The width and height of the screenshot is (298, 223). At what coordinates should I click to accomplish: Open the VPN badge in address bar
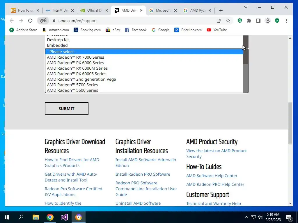pyautogui.click(x=43, y=21)
